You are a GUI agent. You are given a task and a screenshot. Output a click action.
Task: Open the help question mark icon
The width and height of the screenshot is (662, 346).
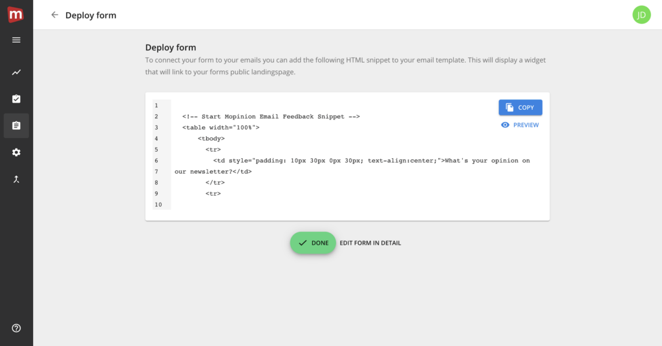[x=16, y=328]
